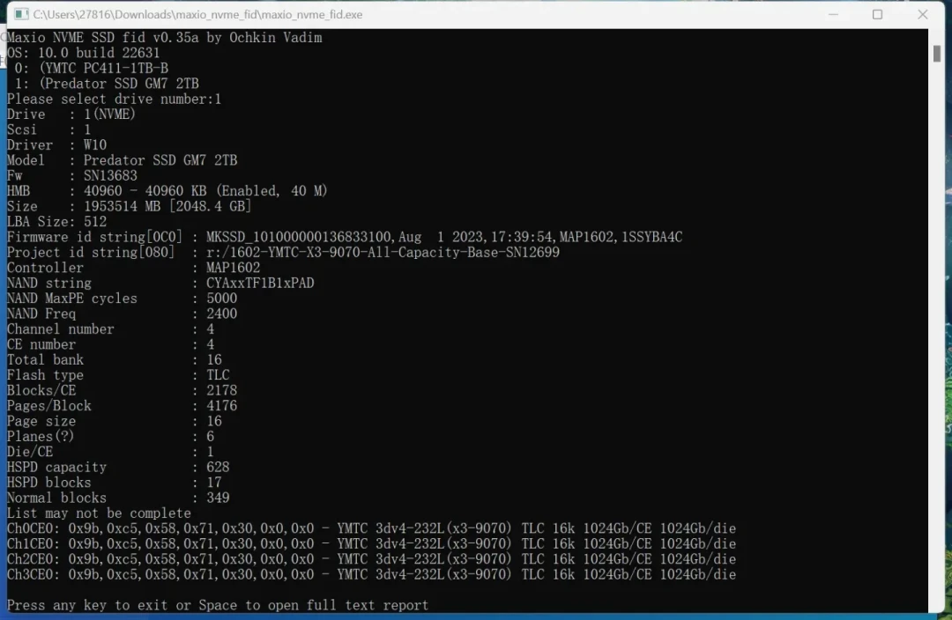
Task: Close the maxio_nvme_fid.exe window
Action: [922, 14]
